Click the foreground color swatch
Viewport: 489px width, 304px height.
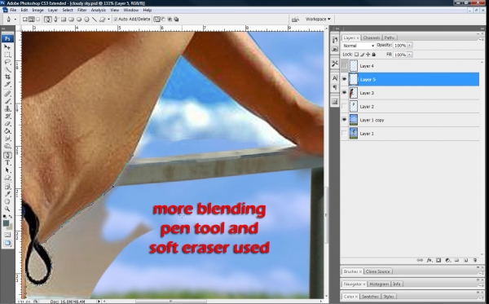coord(6,223)
